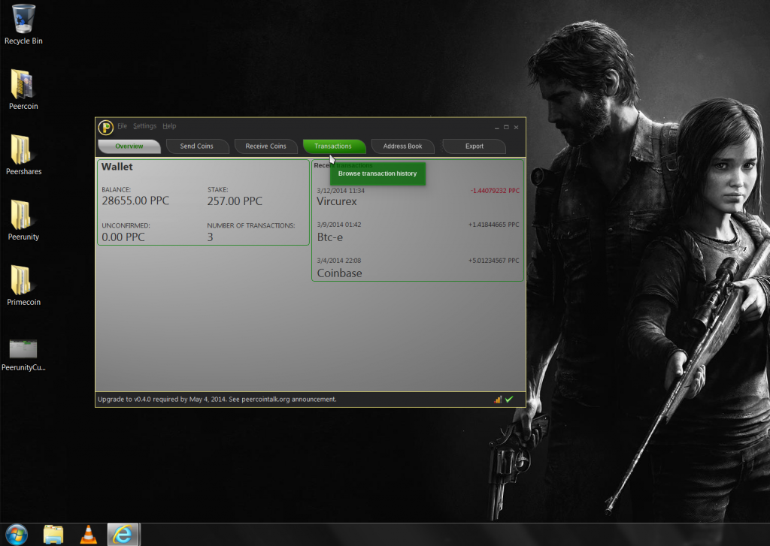Click the 257.00 PPC stake value

point(235,201)
